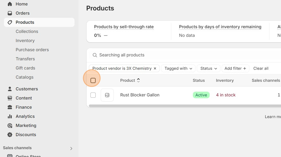Click the Content image icon
Viewport: 281px width, 157px height.
click(10, 98)
